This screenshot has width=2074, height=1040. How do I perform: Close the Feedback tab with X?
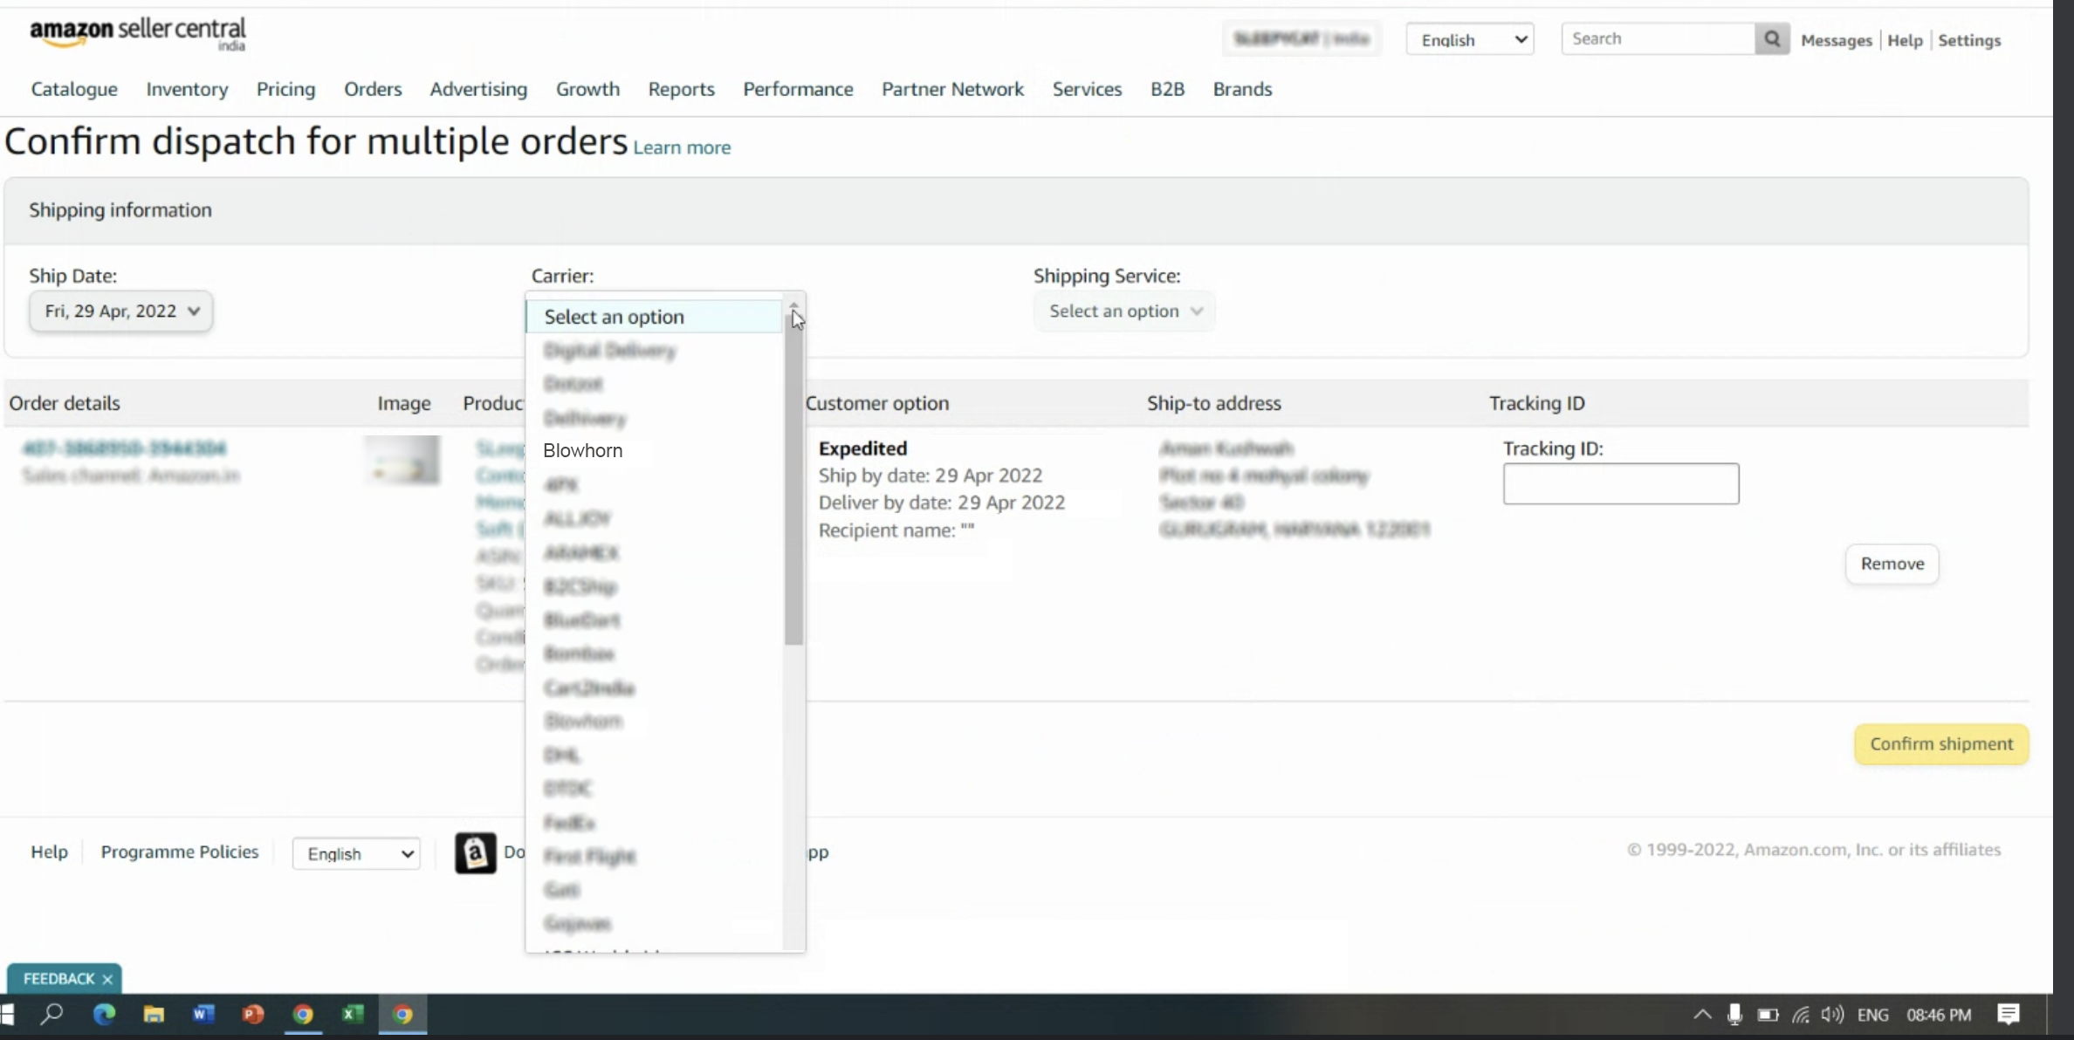(107, 979)
